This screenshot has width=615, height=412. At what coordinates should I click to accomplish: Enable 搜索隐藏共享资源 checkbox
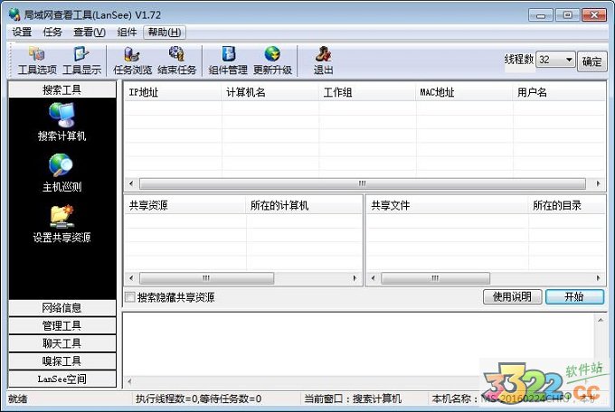coord(130,296)
